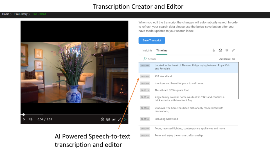
Task: Open the language globe icon
Action: [220, 50]
